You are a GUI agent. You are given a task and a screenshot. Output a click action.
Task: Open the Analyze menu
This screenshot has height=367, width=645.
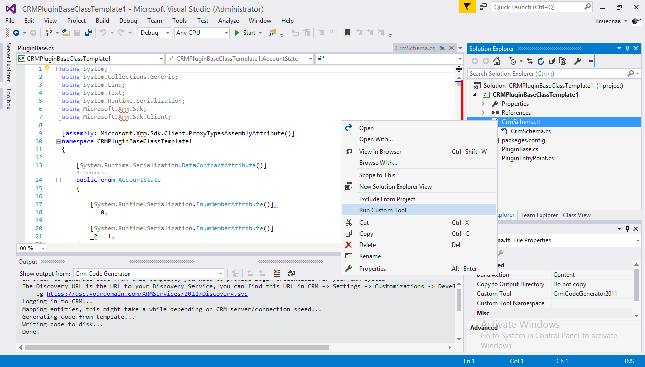click(228, 21)
